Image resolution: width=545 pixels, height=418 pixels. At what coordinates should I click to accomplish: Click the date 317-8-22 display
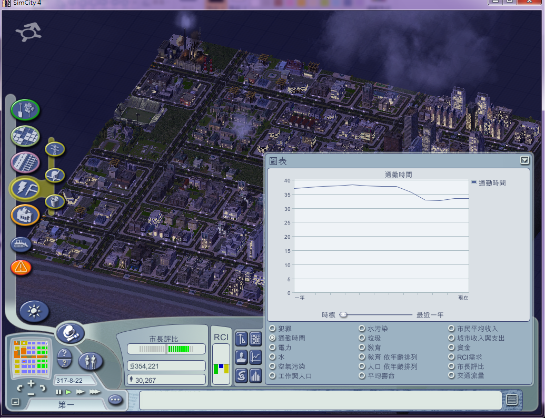75,381
